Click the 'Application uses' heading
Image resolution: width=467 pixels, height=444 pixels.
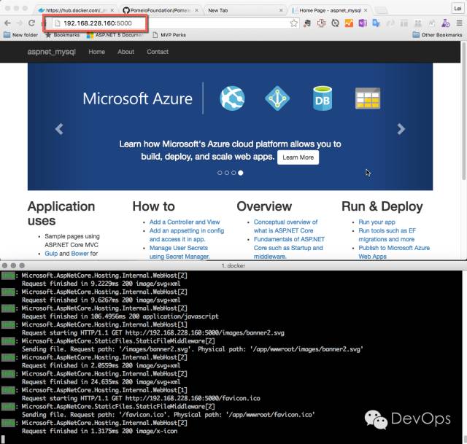coord(61,214)
